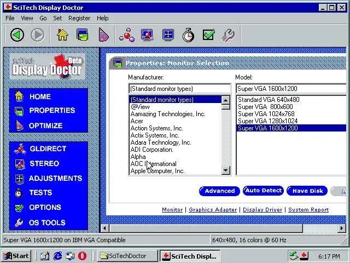Select Actix Systems, Inc. manufacturer
This screenshot has height=263, width=350.
click(x=176, y=135)
